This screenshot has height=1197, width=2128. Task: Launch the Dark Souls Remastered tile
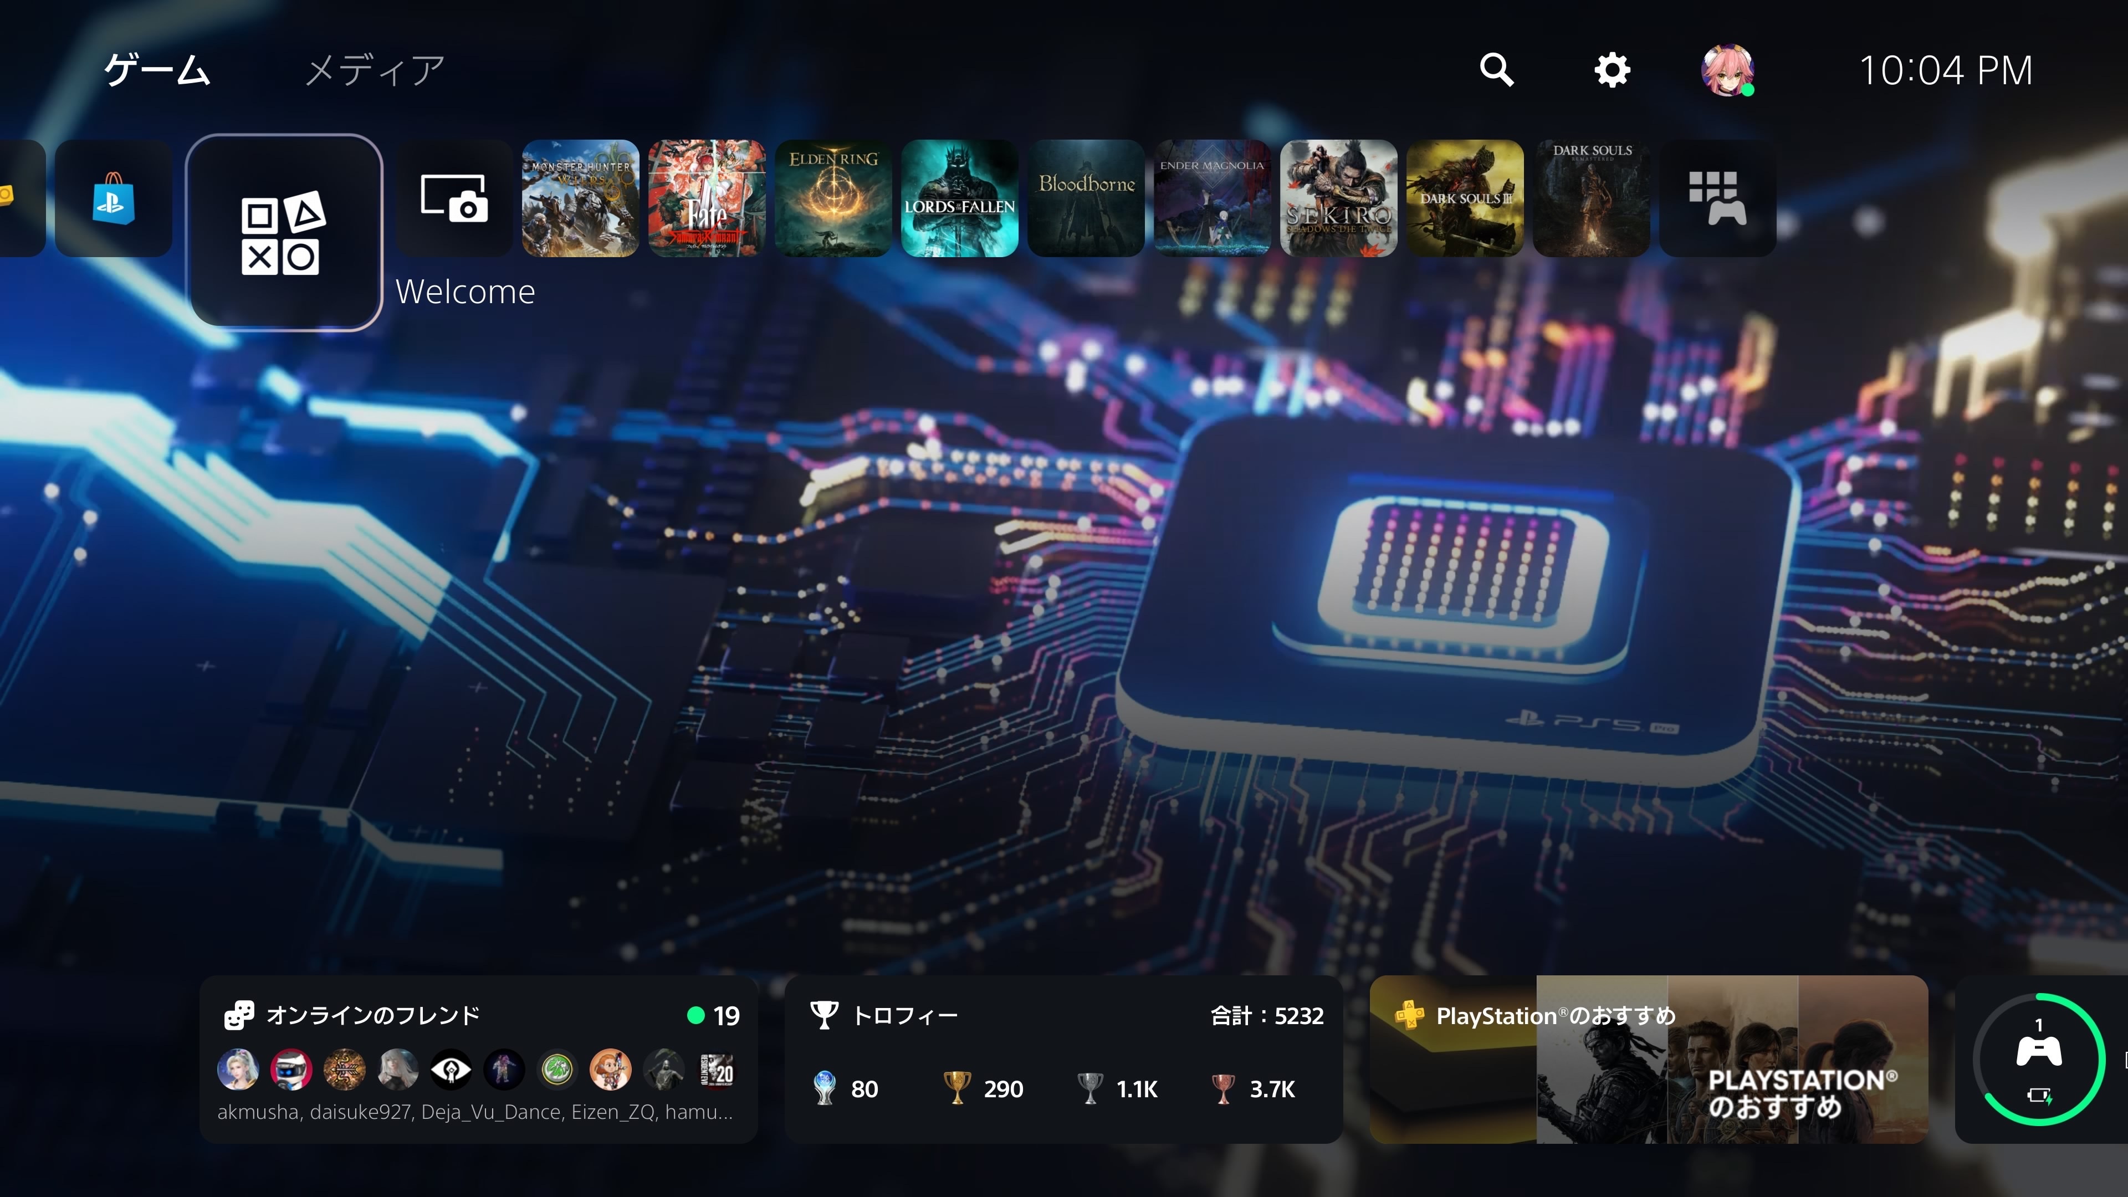(1592, 198)
